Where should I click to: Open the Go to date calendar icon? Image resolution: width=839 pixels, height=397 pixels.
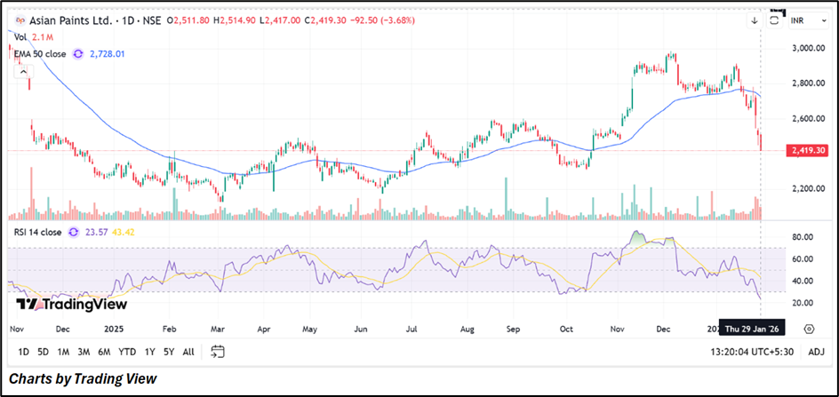pos(217,352)
